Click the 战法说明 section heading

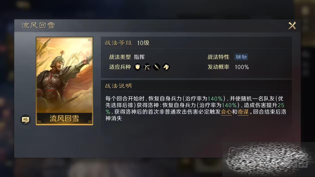click(x=118, y=86)
